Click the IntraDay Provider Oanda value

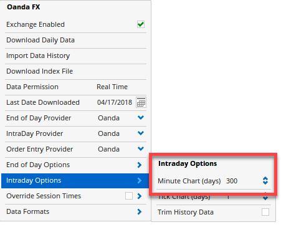[108, 133]
